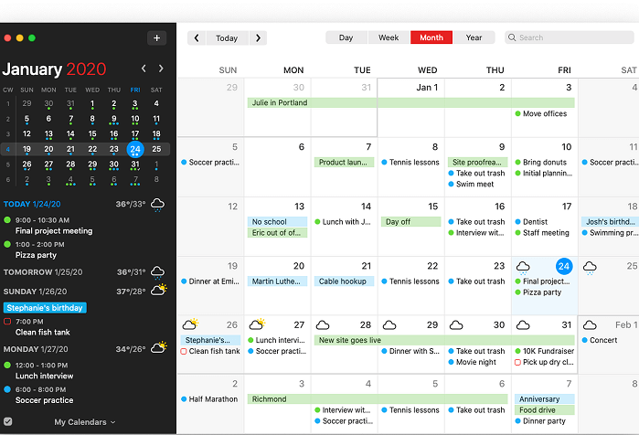
Task: Open Martin Luther event on January 20
Action: (x=277, y=281)
